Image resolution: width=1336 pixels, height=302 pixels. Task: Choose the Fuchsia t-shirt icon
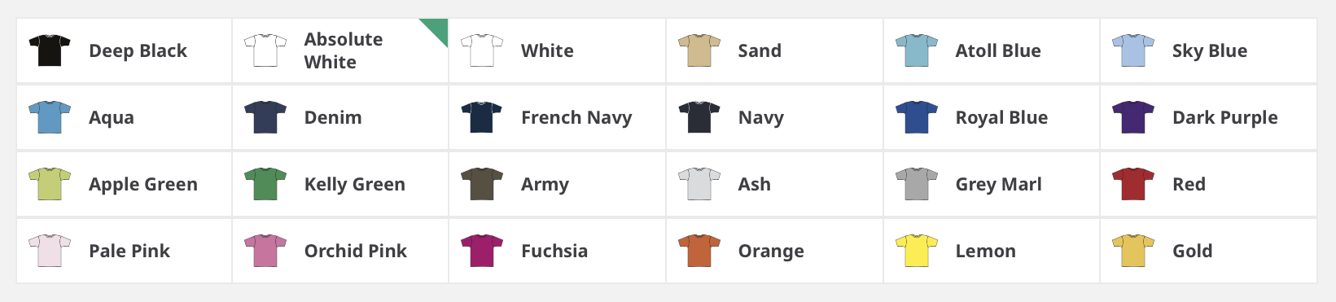point(482,251)
